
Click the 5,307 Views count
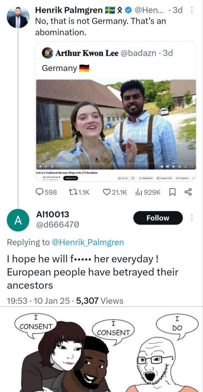point(100,301)
